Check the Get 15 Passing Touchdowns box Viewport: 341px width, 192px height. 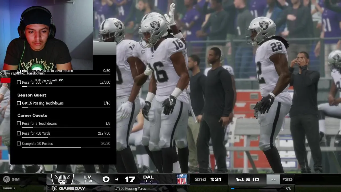click(x=19, y=103)
